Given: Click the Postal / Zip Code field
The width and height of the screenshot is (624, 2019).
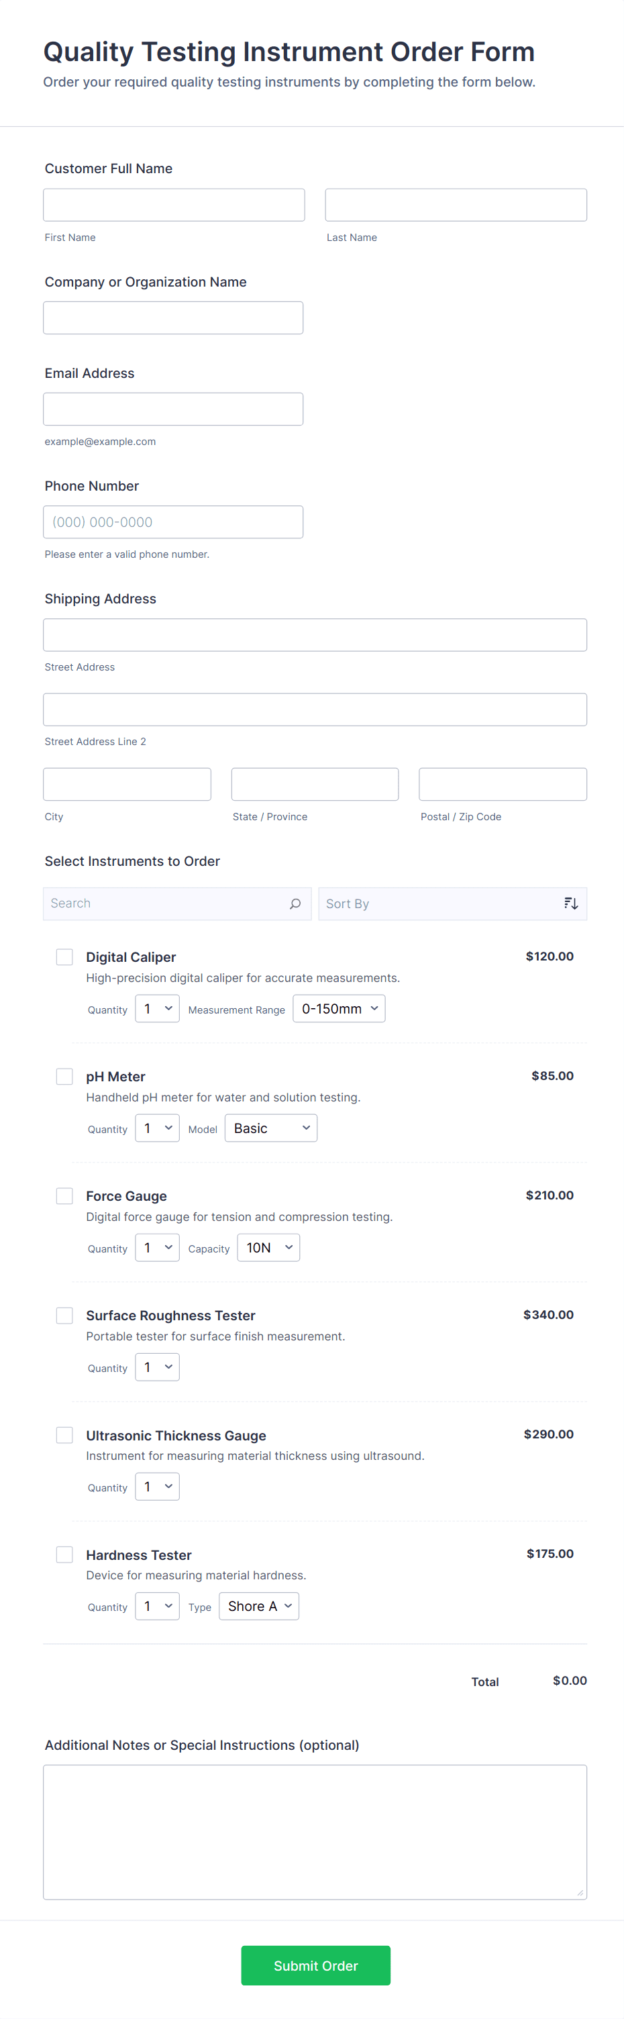Looking at the screenshot, I should 503,785.
